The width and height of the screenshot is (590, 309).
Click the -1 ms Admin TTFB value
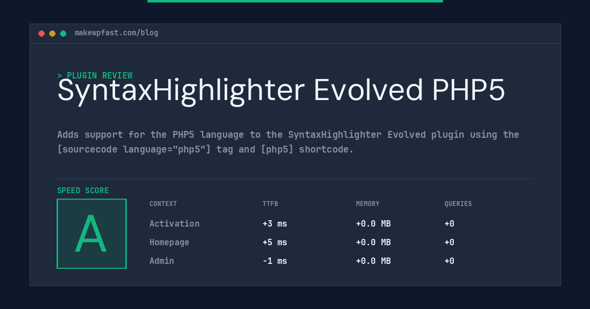(x=275, y=261)
